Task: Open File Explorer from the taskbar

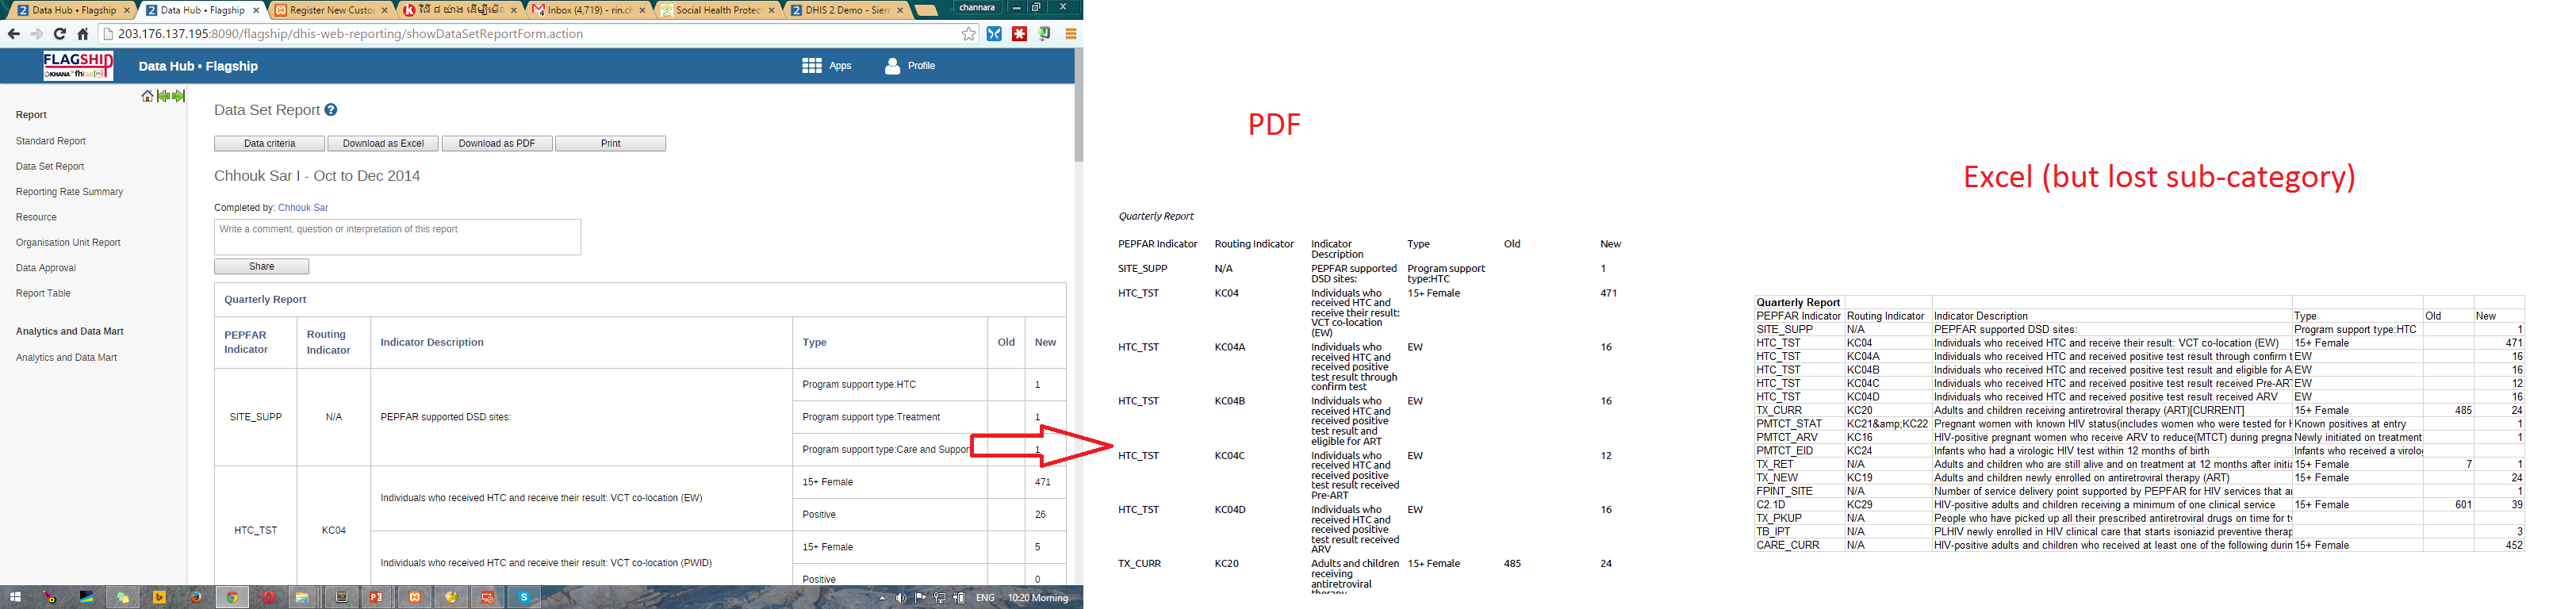Action: [x=301, y=598]
